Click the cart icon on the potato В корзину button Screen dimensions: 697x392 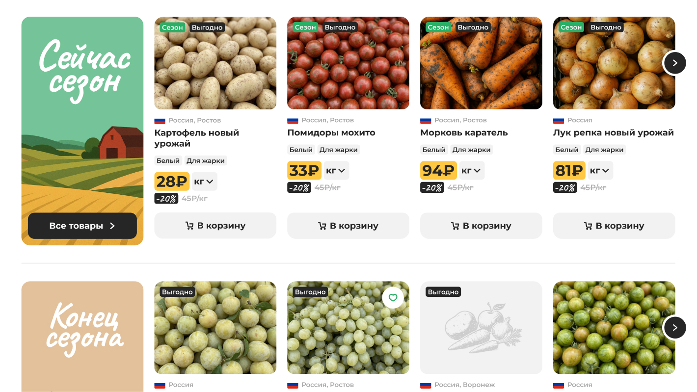point(189,226)
